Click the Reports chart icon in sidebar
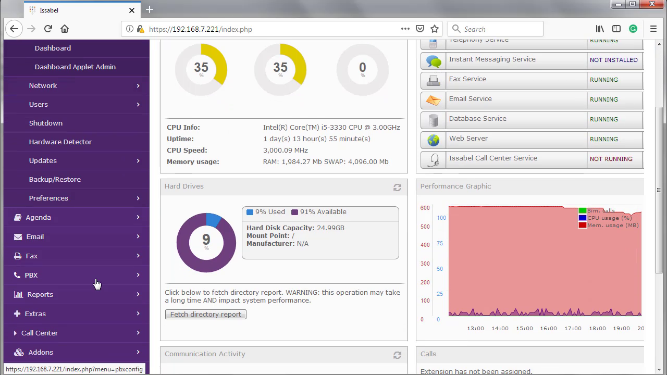Viewport: 667px width, 375px height. [19, 294]
